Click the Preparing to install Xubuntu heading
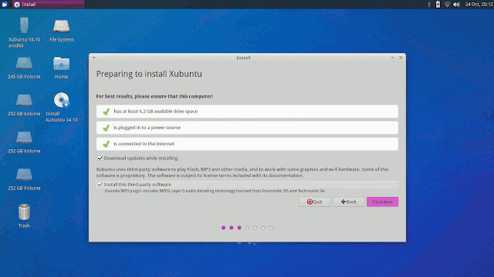This screenshot has width=494, height=277. coord(149,74)
